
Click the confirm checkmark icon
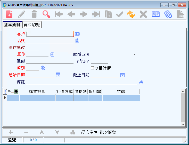pyautogui.click(x=120, y=14)
